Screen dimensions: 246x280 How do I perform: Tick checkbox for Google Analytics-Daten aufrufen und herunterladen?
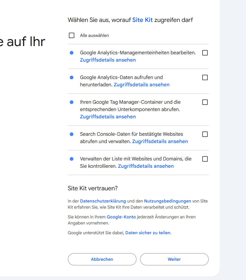point(205,77)
